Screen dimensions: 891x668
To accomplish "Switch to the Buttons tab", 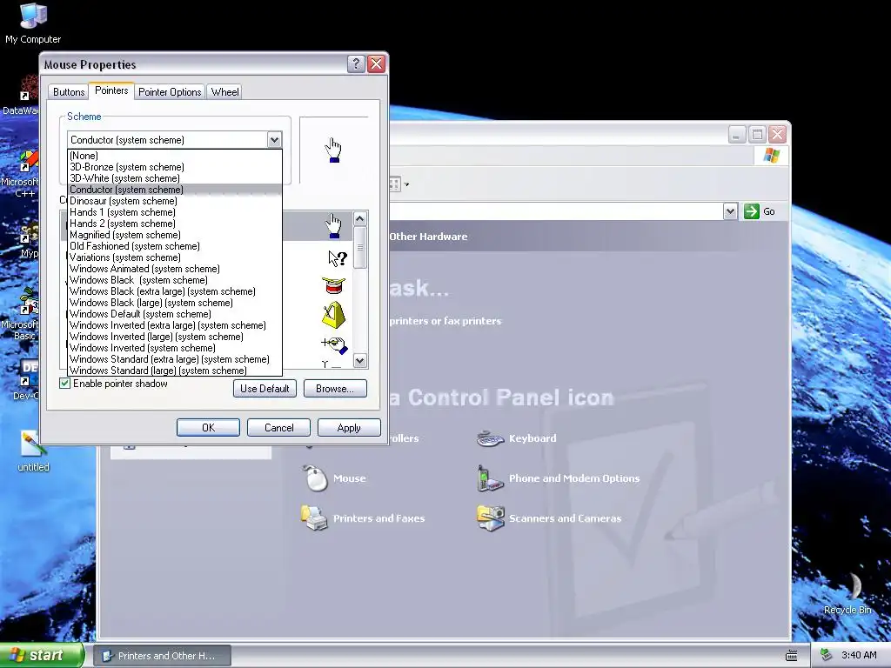I will [x=69, y=92].
